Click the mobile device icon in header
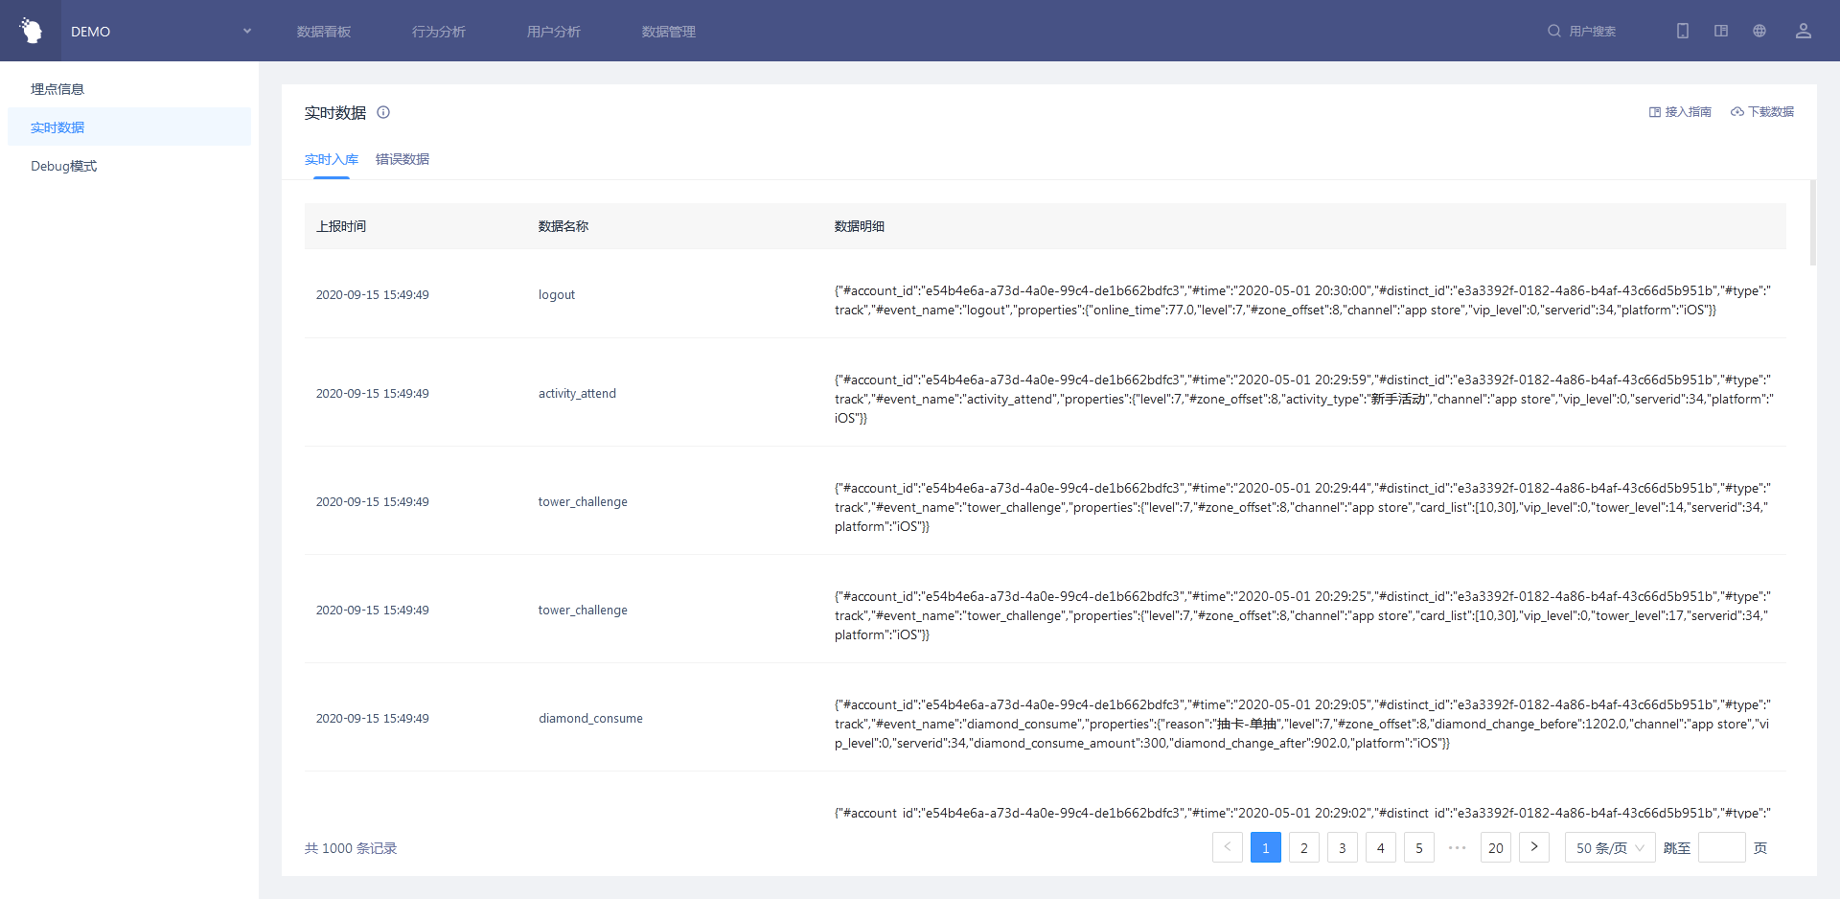Image resolution: width=1840 pixels, height=899 pixels. tap(1682, 31)
